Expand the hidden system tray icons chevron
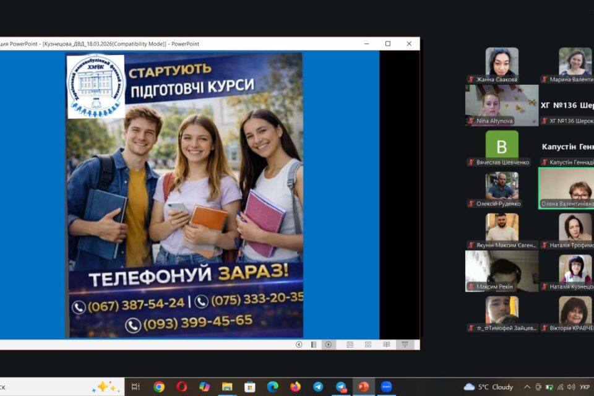Image resolution: width=594 pixels, height=396 pixels. click(527, 387)
